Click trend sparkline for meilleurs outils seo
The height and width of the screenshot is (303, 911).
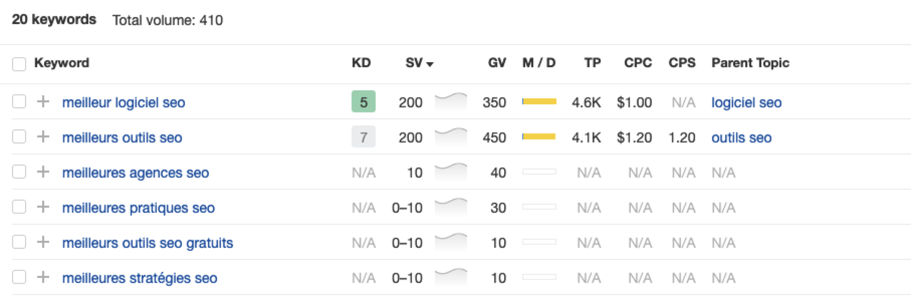(x=450, y=136)
